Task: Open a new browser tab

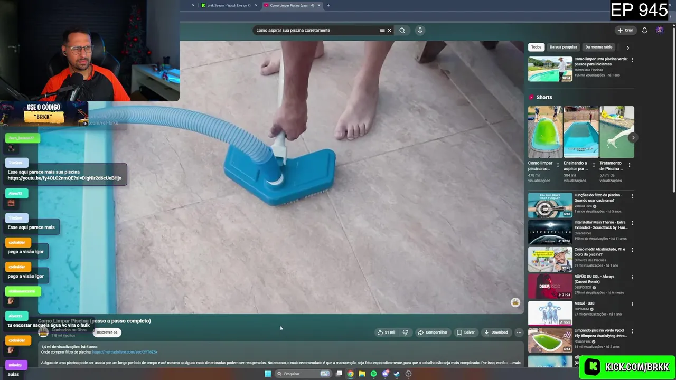Action: [328, 5]
